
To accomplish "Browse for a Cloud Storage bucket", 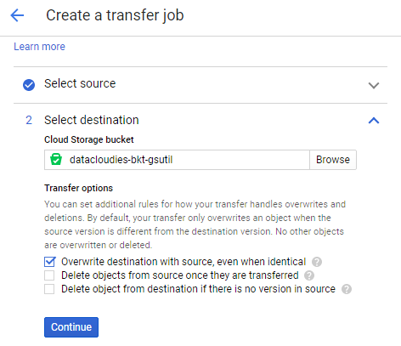I will (333, 160).
